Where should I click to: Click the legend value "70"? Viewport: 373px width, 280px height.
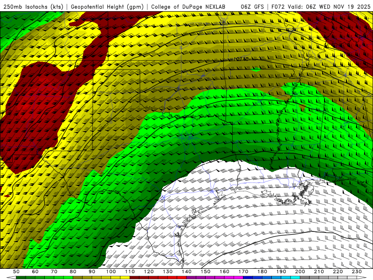point(54,272)
